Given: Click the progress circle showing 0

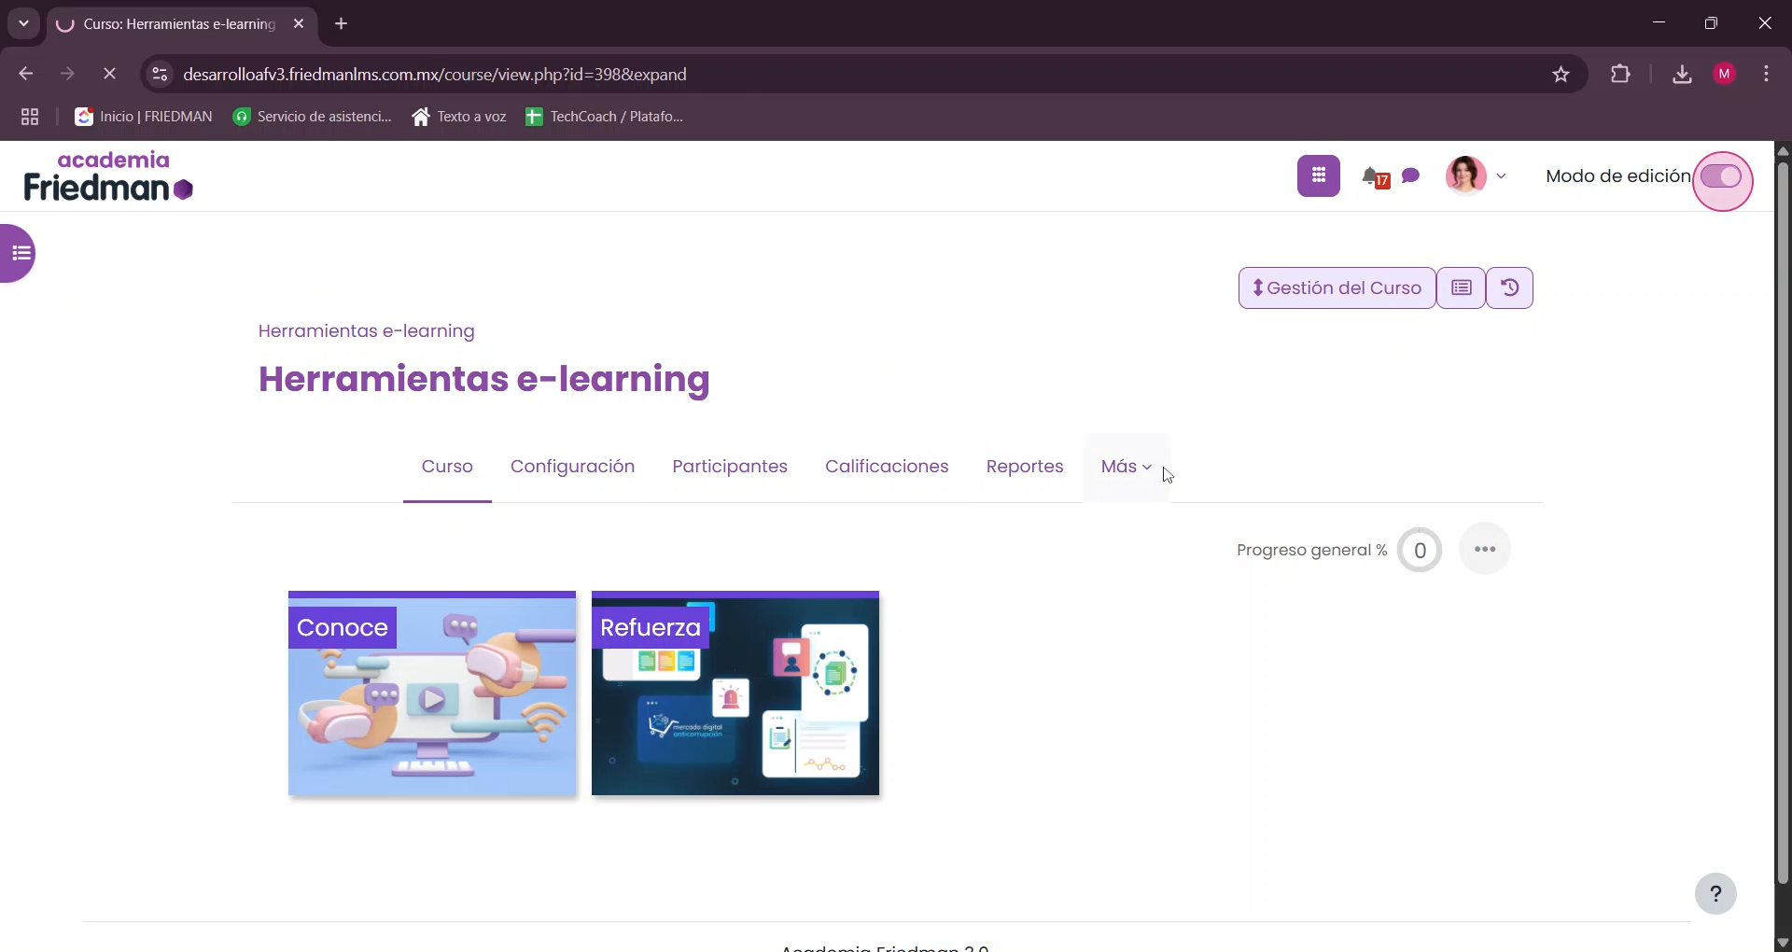Looking at the screenshot, I should (1420, 550).
